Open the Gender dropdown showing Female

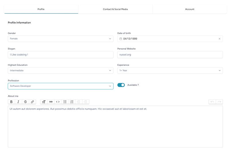(61, 39)
